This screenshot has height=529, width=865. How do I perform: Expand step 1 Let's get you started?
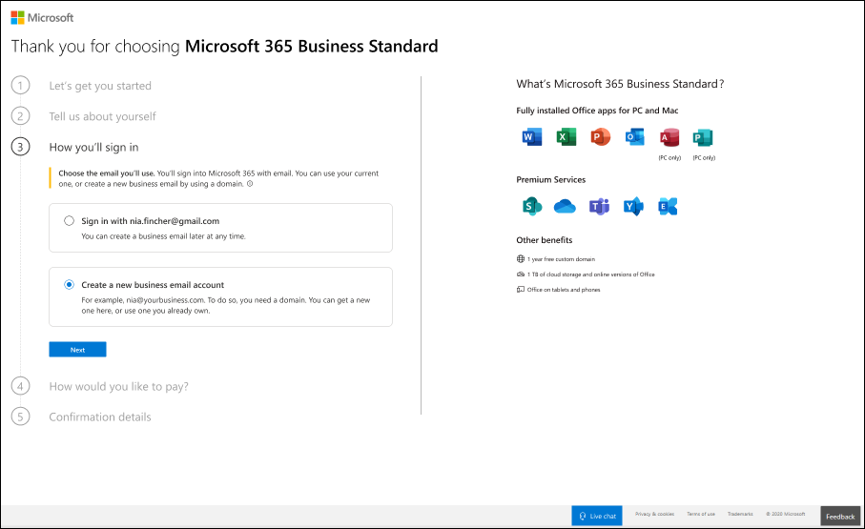(100, 86)
